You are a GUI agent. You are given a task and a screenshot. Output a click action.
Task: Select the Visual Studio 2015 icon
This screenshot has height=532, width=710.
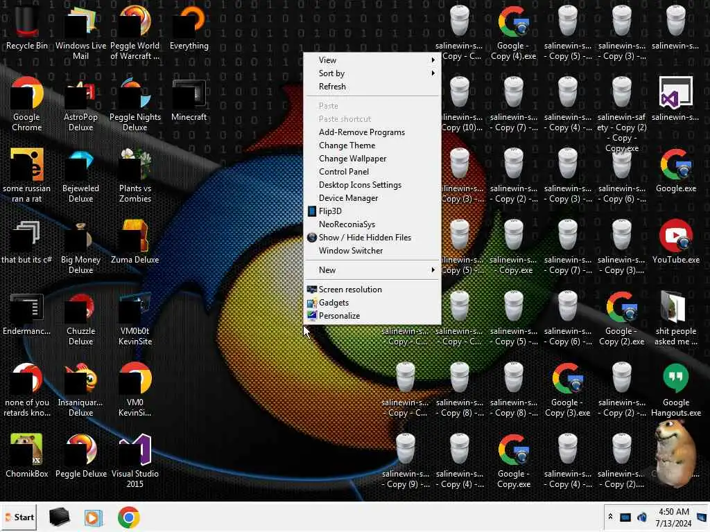tap(135, 461)
